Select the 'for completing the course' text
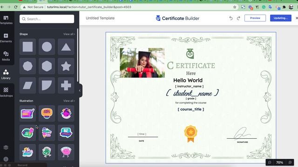 (x=190, y=103)
